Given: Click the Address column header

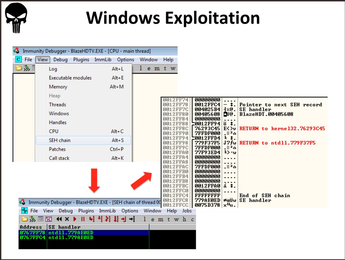Looking at the screenshot, I should [32, 227].
